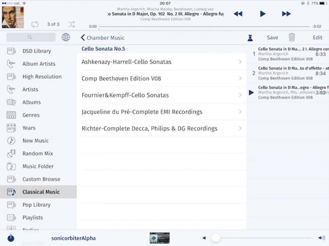Delete playlist using trash icon
This screenshot has height=246, width=329.
pos(292,38)
